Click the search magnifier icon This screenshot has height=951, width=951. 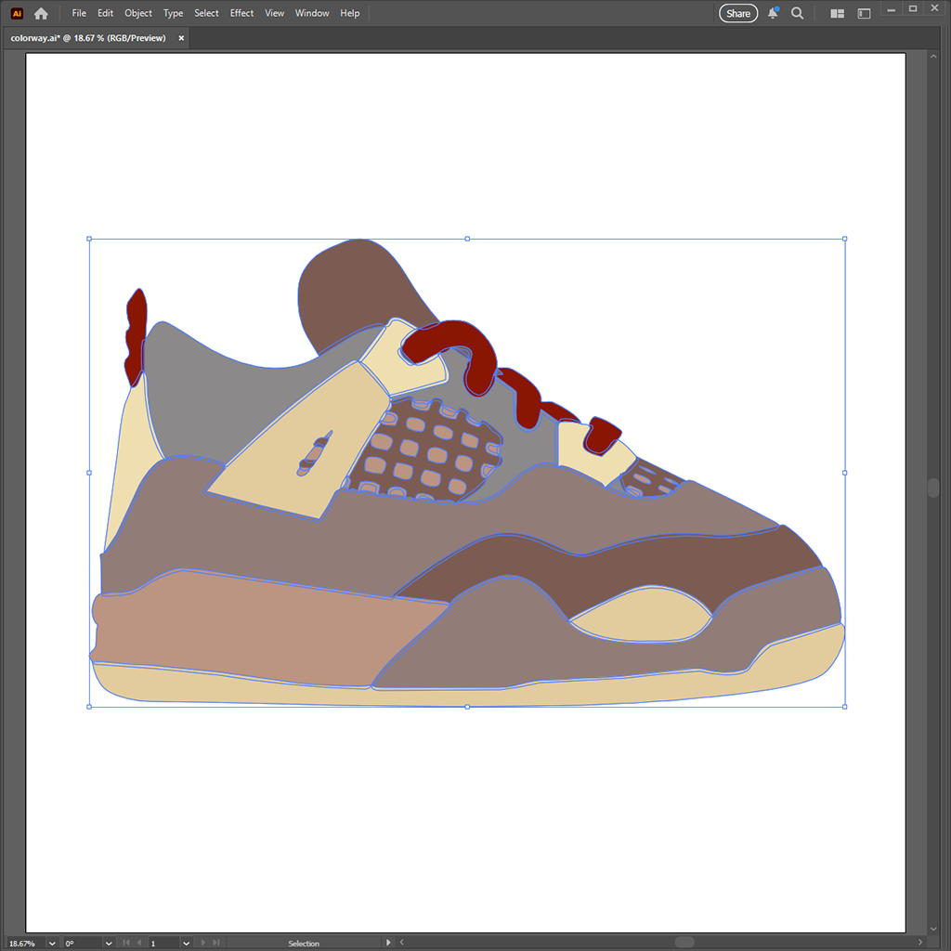pos(797,13)
